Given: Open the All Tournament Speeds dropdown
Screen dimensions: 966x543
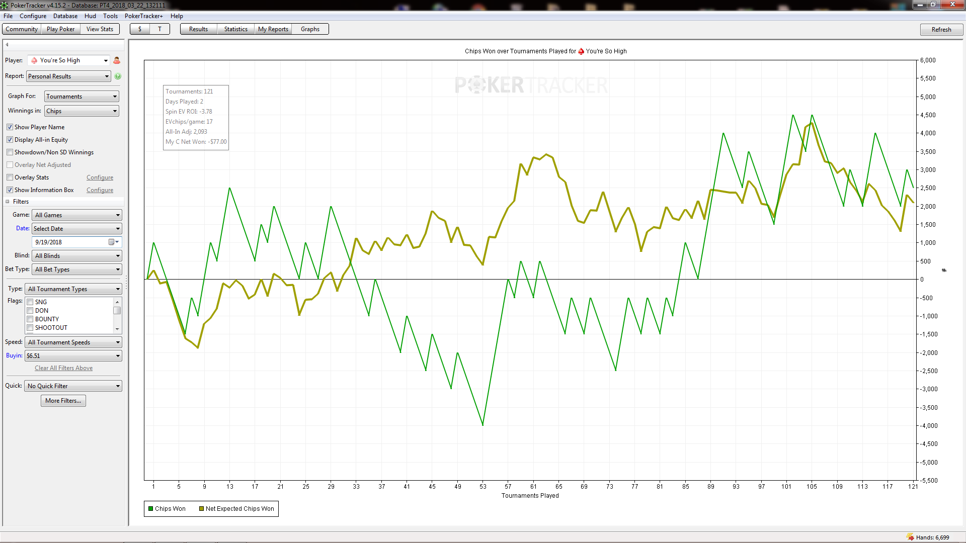Looking at the screenshot, I should pos(73,342).
